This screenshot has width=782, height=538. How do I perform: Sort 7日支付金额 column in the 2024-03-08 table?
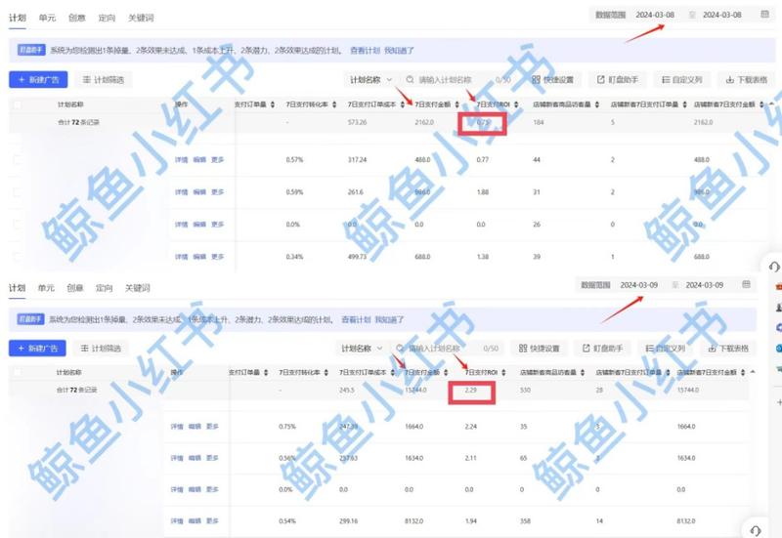point(457,104)
